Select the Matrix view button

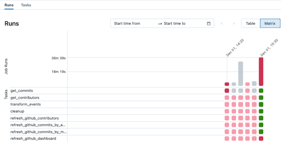click(x=270, y=23)
